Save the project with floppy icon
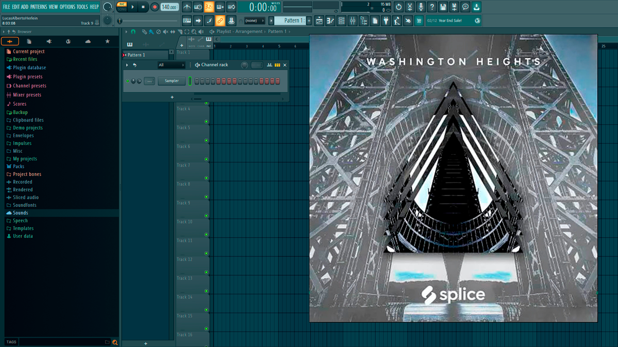Viewport: 618px width, 347px height. pyautogui.click(x=443, y=7)
